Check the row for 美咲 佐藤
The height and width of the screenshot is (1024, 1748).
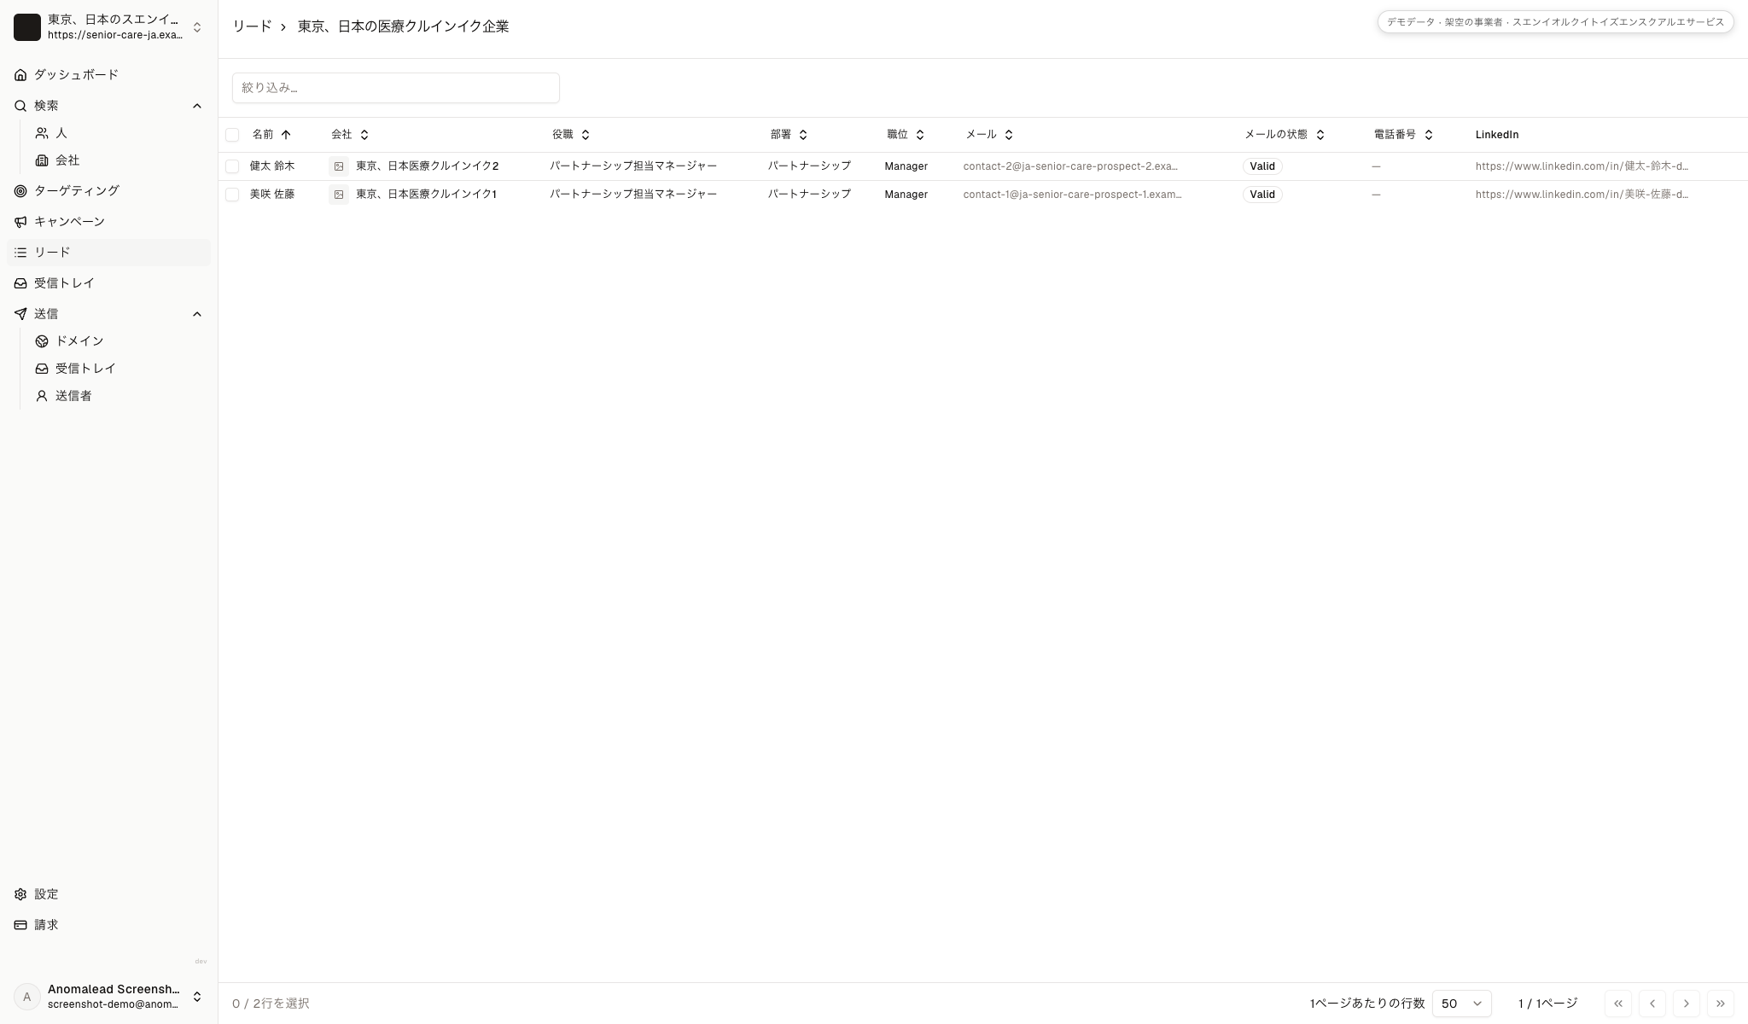[232, 195]
